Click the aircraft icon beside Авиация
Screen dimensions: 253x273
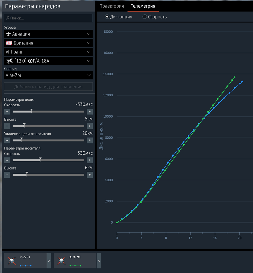coord(8,34)
